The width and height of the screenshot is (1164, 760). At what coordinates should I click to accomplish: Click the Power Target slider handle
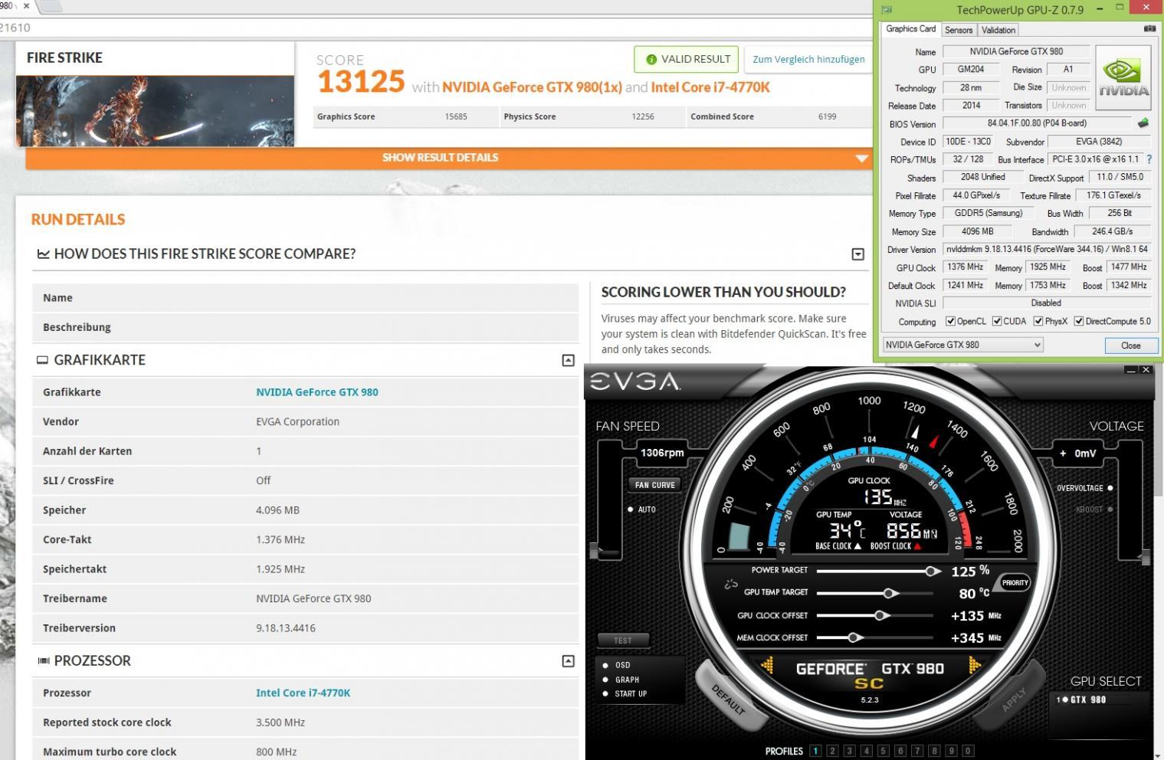[931, 571]
